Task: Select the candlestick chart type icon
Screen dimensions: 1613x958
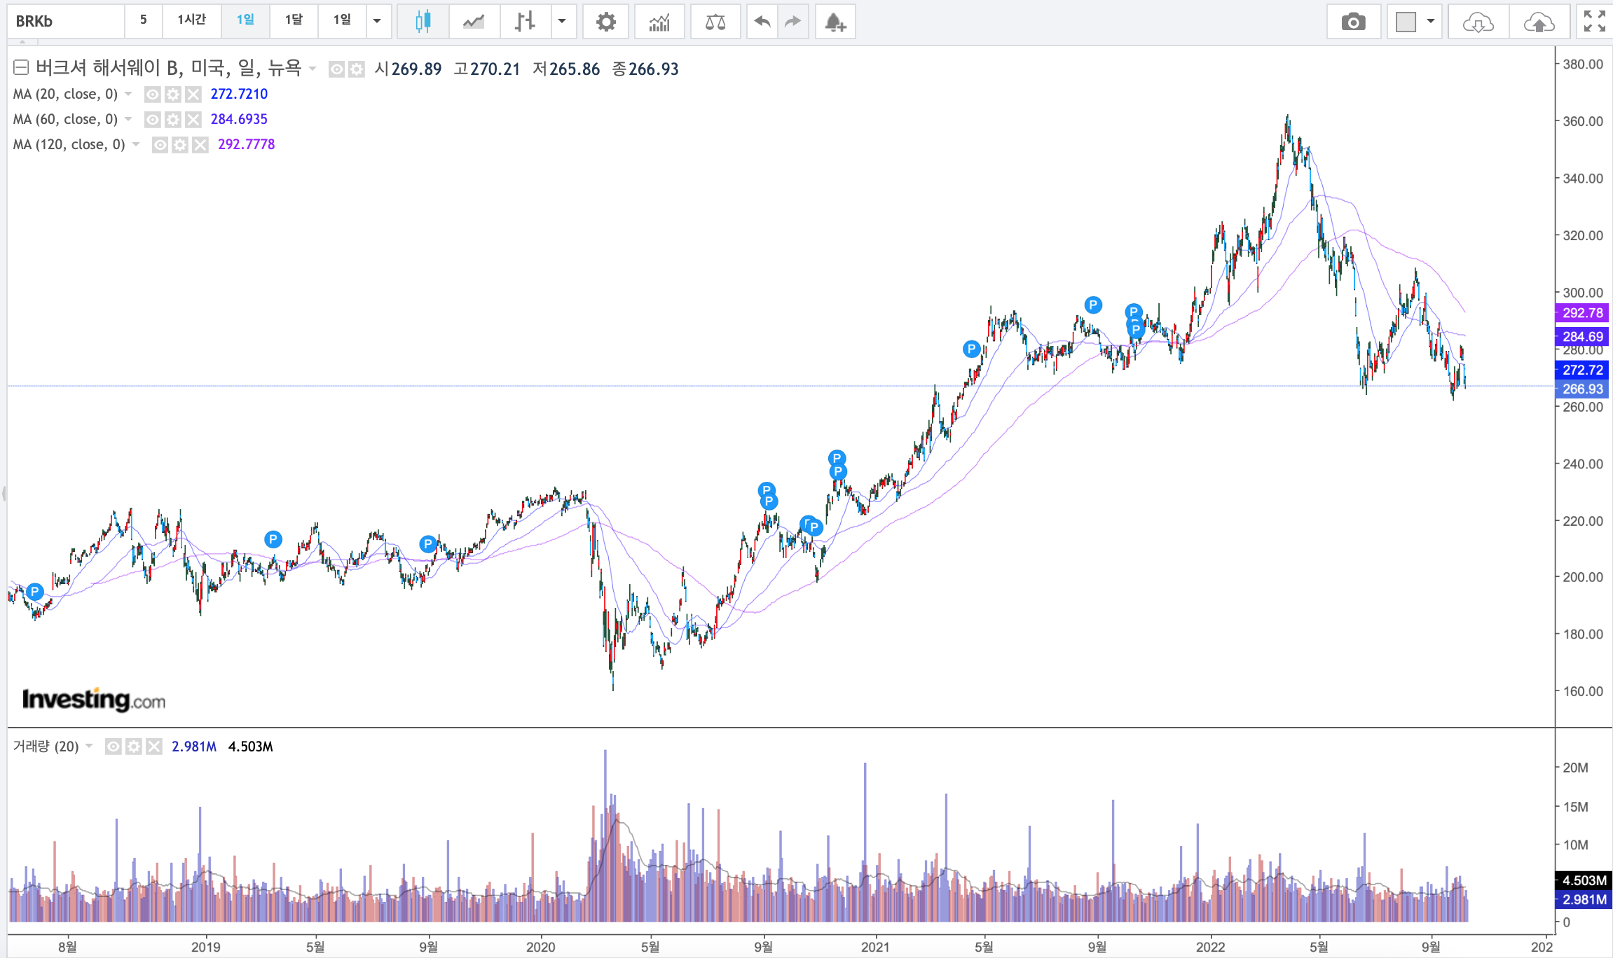Action: tap(423, 22)
